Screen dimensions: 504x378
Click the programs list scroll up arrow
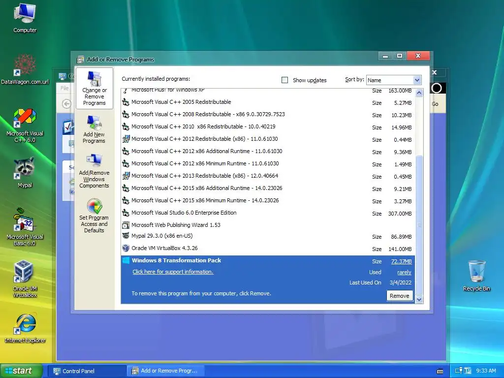click(419, 93)
